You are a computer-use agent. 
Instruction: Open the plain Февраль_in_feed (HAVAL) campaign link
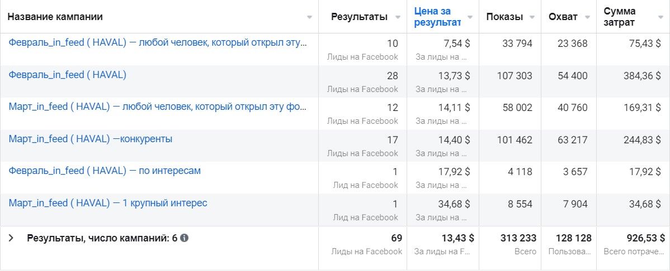point(67,75)
